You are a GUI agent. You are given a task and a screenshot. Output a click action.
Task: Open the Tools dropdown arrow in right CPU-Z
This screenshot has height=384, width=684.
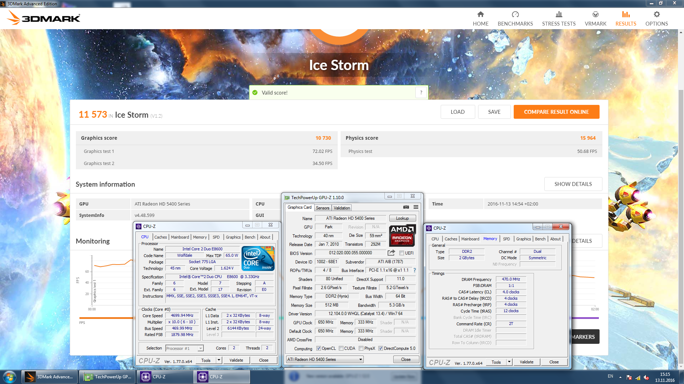coord(509,362)
